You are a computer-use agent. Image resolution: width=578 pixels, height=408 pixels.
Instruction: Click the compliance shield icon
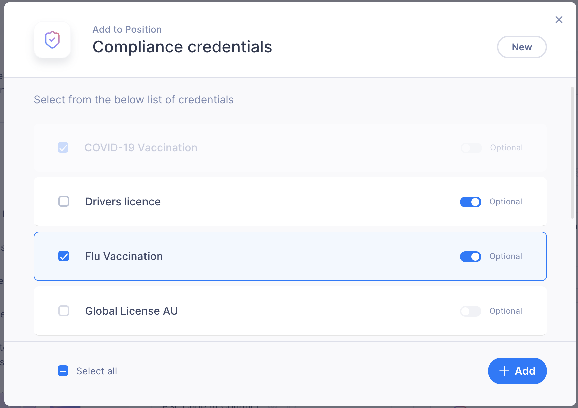pos(52,40)
